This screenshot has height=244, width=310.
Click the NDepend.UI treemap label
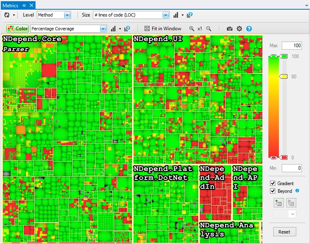(158, 39)
